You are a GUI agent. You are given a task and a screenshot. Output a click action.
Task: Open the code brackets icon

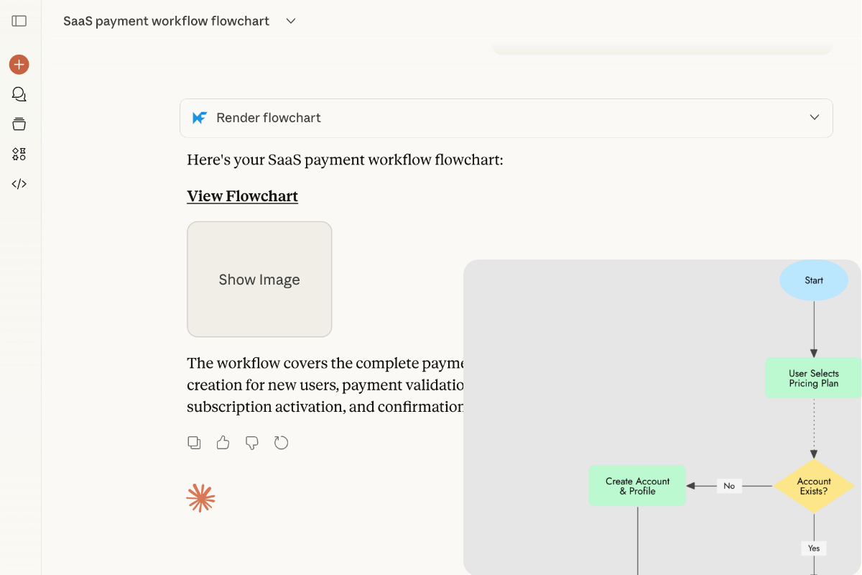pos(19,184)
